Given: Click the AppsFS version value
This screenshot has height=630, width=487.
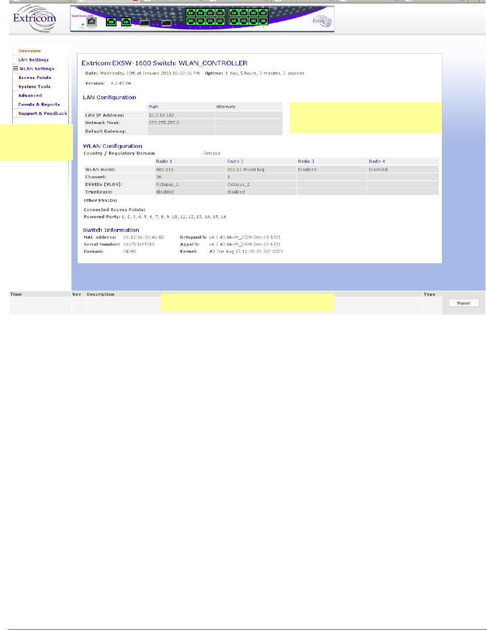Looking at the screenshot, I should tap(245, 244).
